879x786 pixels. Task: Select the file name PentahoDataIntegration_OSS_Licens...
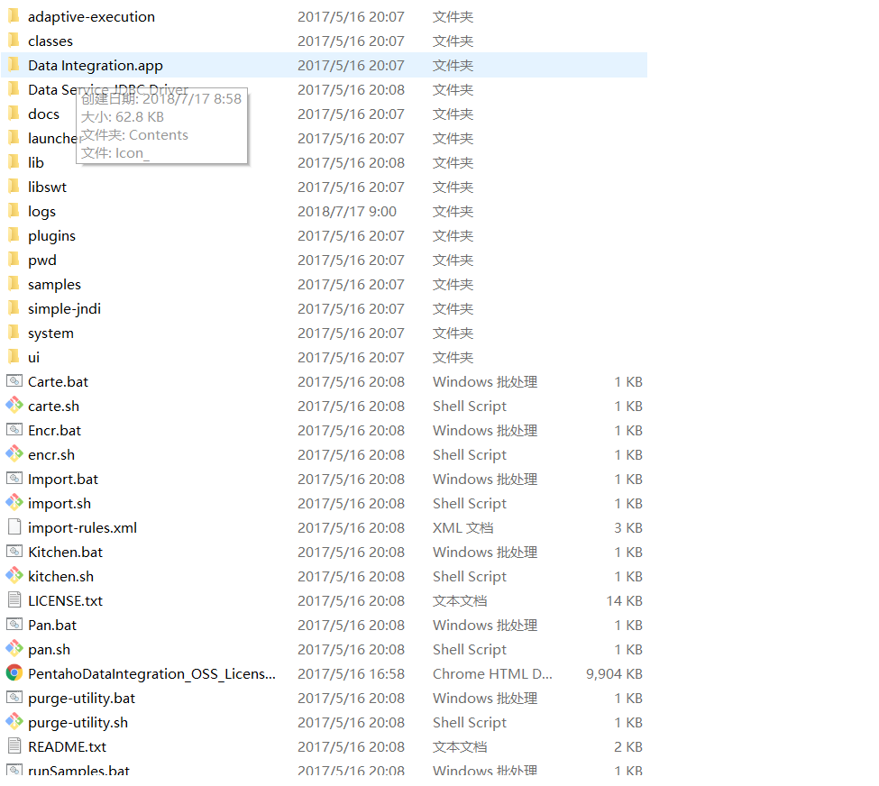(x=152, y=674)
